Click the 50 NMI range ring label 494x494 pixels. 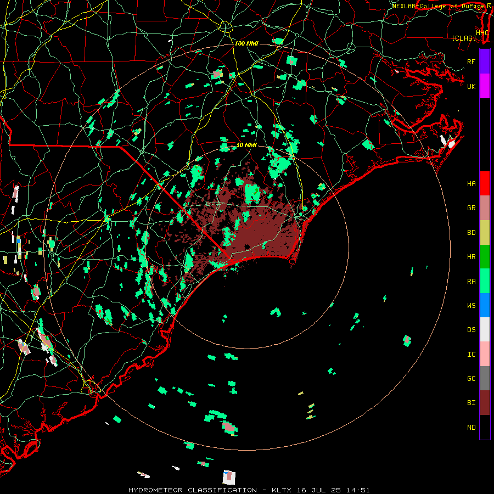pos(246,145)
